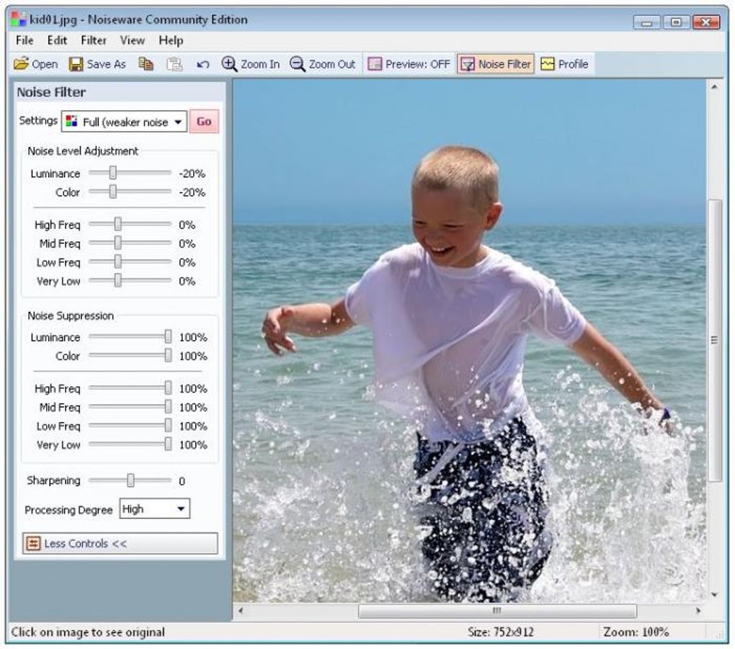This screenshot has width=735, height=649.
Task: Minimize the Noiseware window
Action: (647, 22)
